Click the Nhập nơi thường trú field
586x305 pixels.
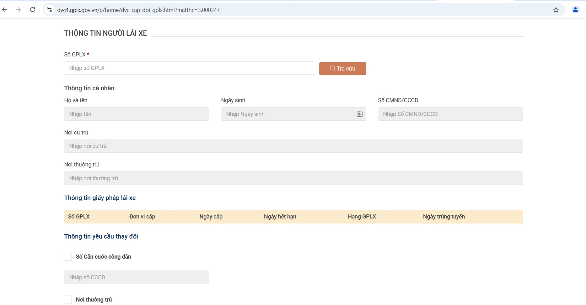click(293, 178)
